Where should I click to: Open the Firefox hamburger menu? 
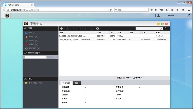(x=189, y=10)
